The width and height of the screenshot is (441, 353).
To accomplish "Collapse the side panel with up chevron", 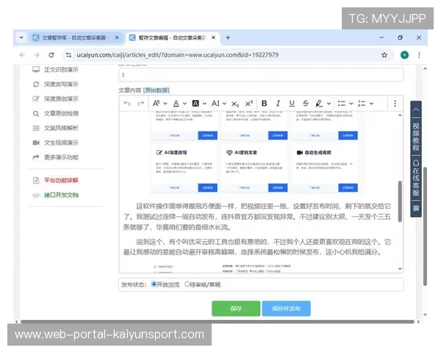I will click(416, 110).
